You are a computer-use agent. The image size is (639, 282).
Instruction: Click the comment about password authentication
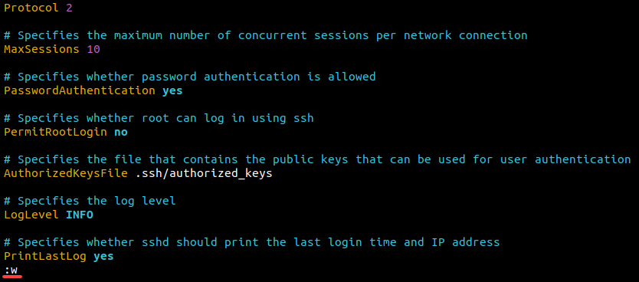pos(190,77)
